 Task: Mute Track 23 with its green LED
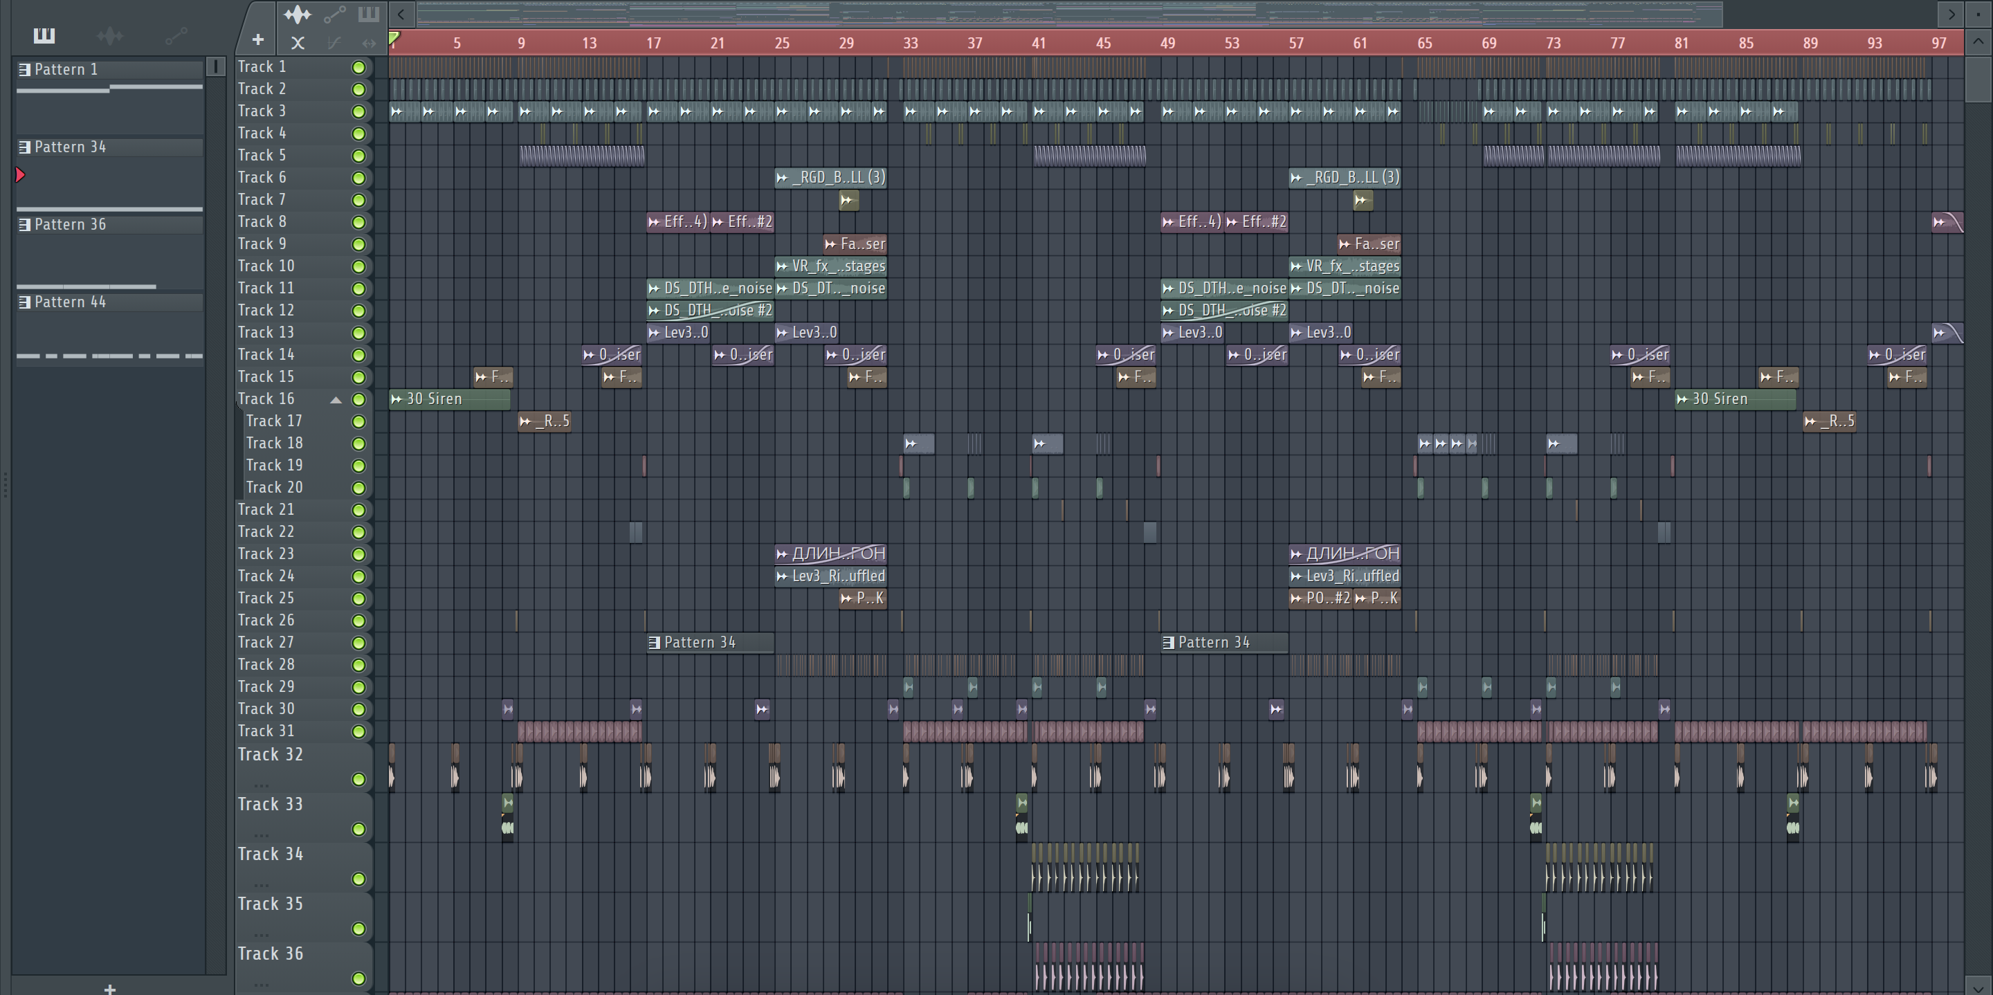[x=359, y=554]
